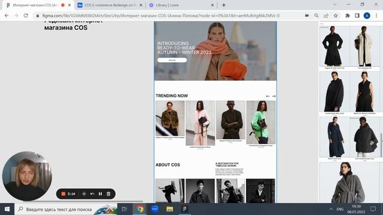
Task: Open Figma app from the taskbar
Action: coord(184,209)
